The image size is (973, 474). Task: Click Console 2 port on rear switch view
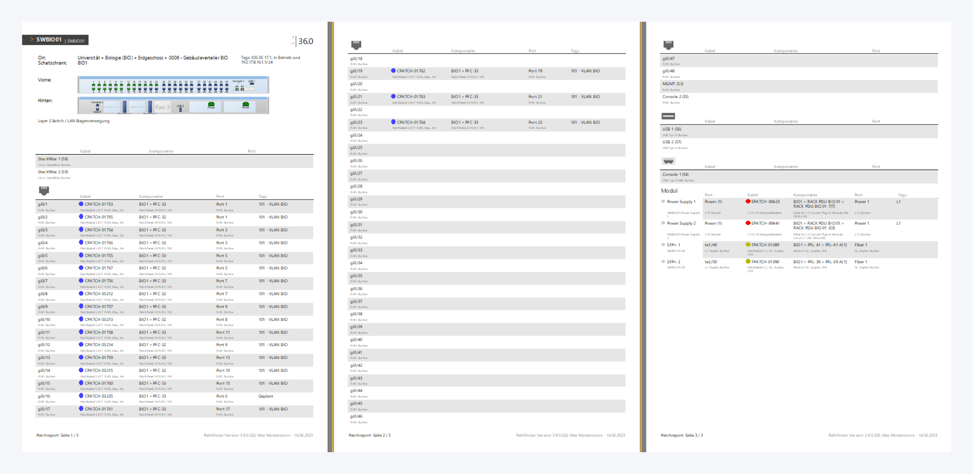pos(97,106)
